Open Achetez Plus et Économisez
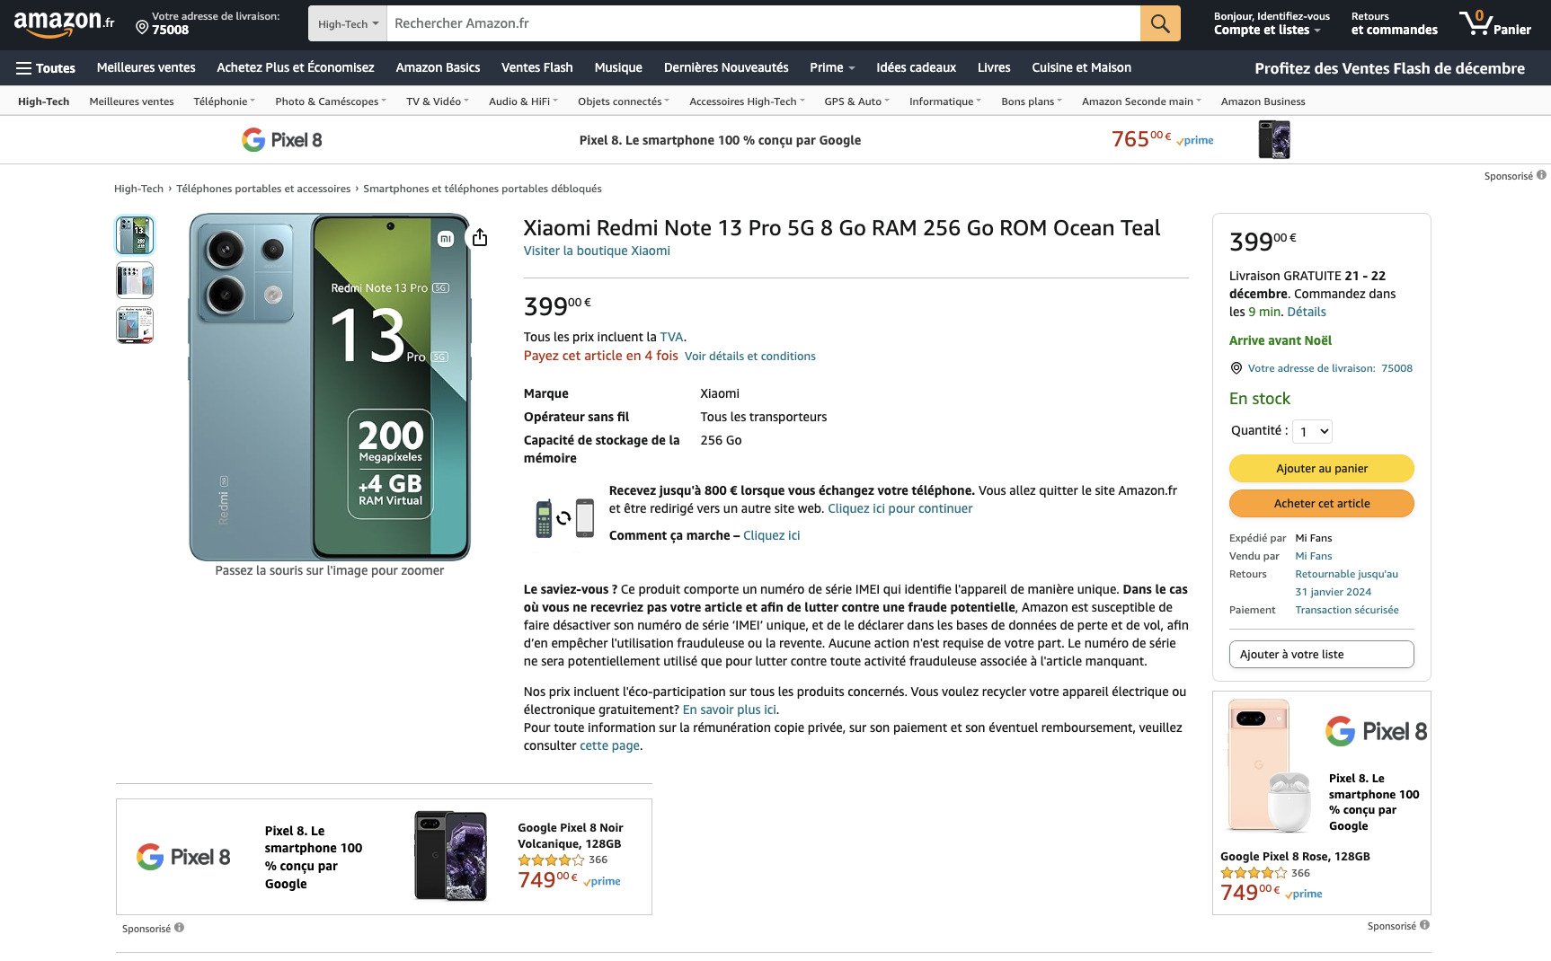Image resolution: width=1551 pixels, height=961 pixels. point(296,68)
